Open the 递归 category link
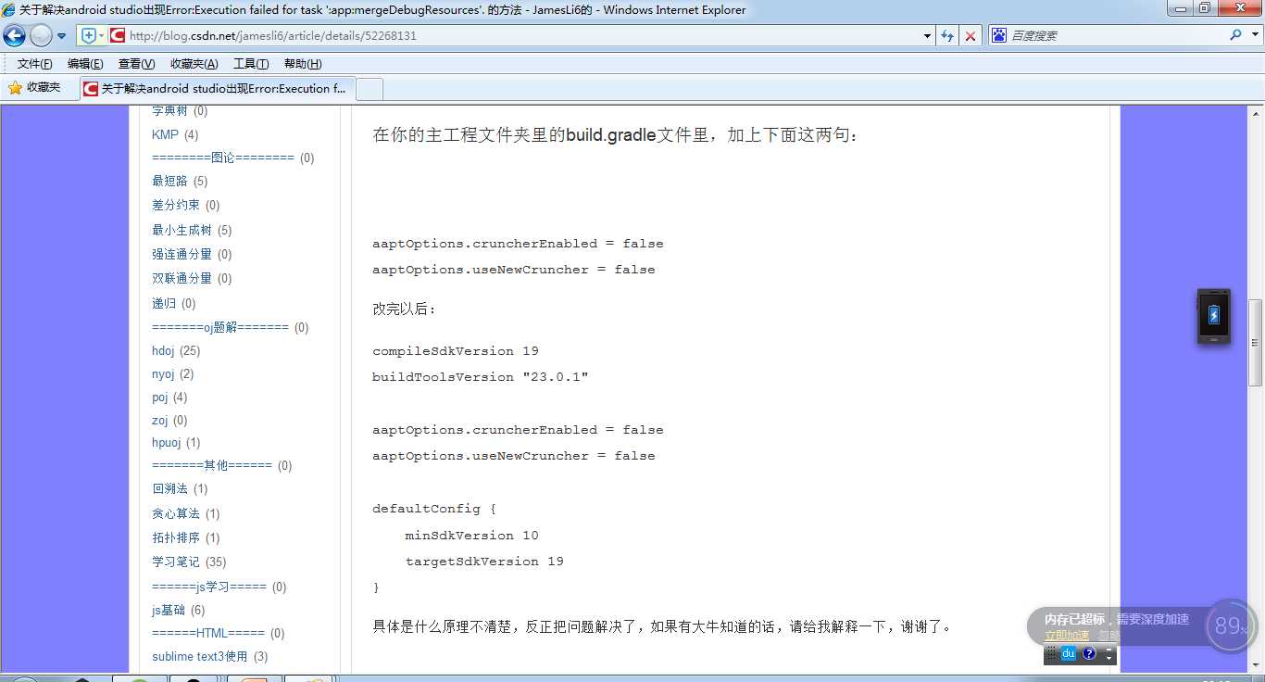Viewport: 1265px width, 682px height. pyautogui.click(x=164, y=303)
